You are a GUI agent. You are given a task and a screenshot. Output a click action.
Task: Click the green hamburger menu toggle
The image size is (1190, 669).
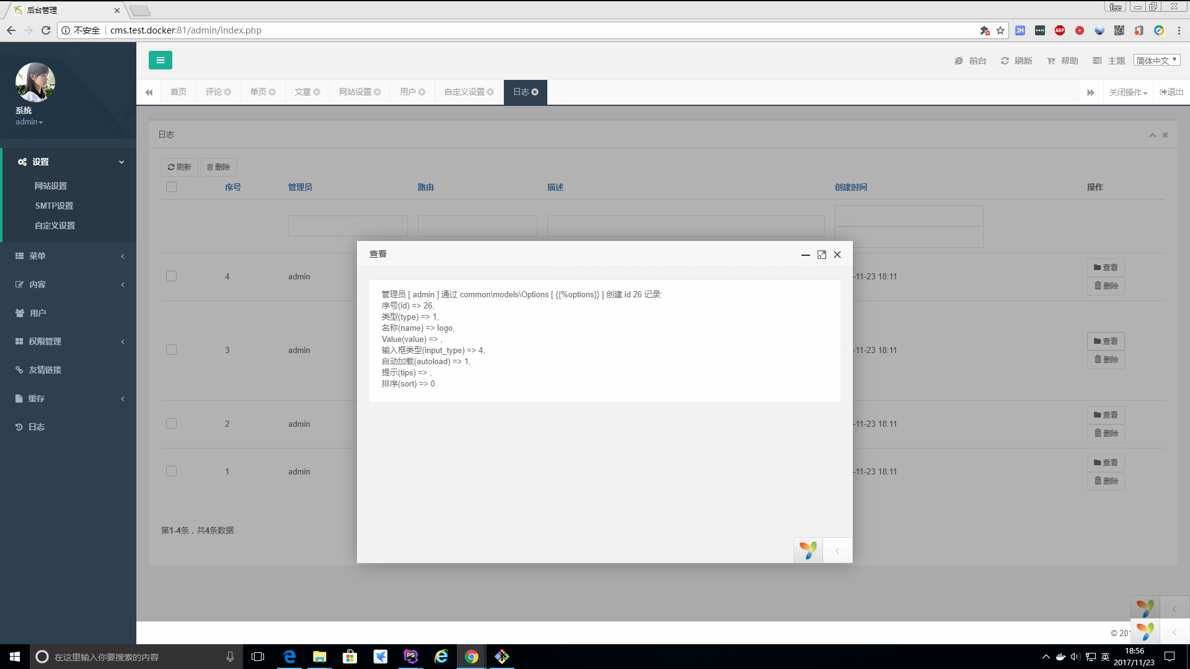160,60
